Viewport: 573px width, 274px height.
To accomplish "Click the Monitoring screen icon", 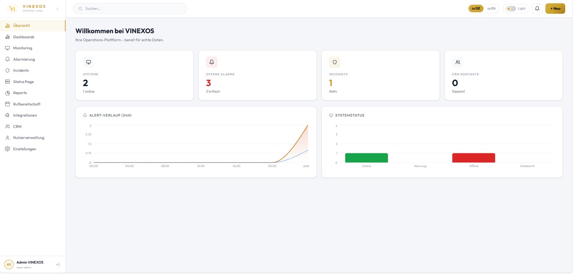I will pos(8,48).
